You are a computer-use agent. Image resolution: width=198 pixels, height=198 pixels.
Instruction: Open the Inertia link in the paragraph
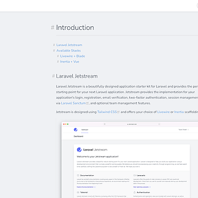pyautogui.click(x=179, y=112)
